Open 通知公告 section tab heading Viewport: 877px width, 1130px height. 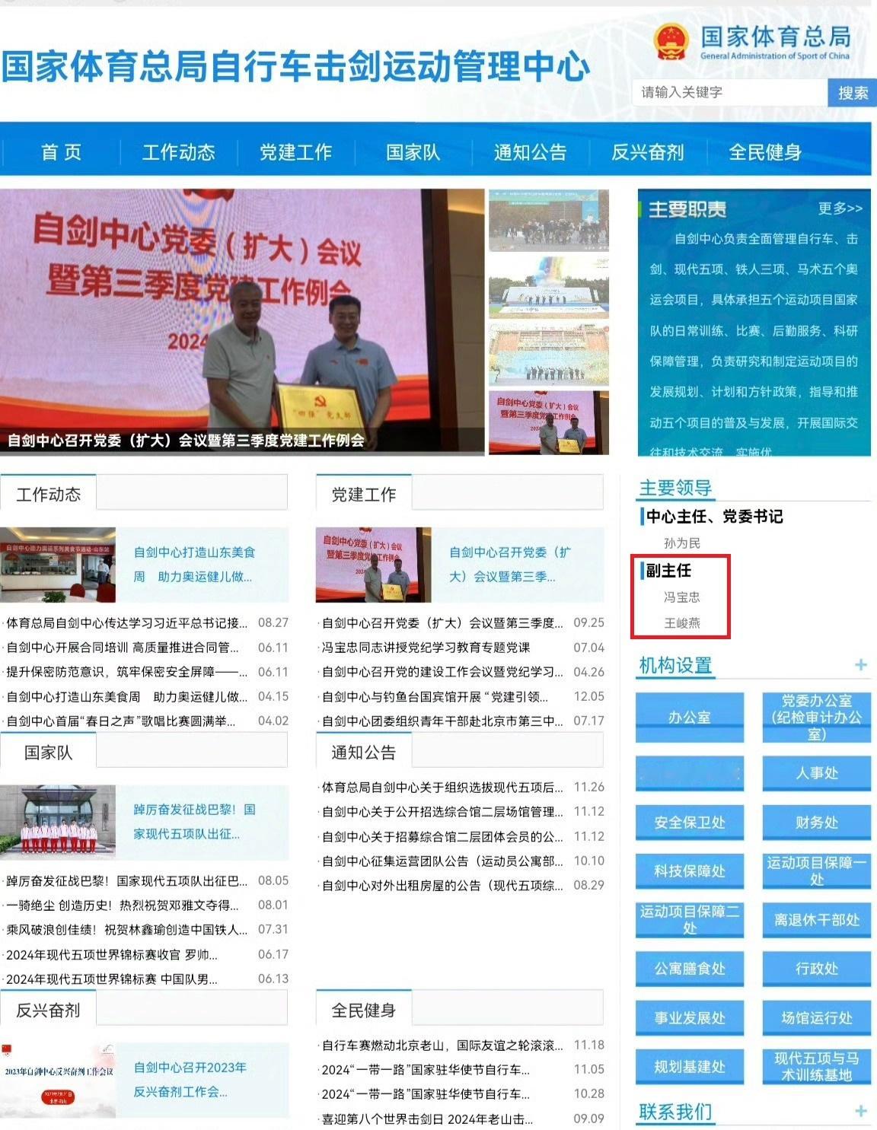coord(364,753)
